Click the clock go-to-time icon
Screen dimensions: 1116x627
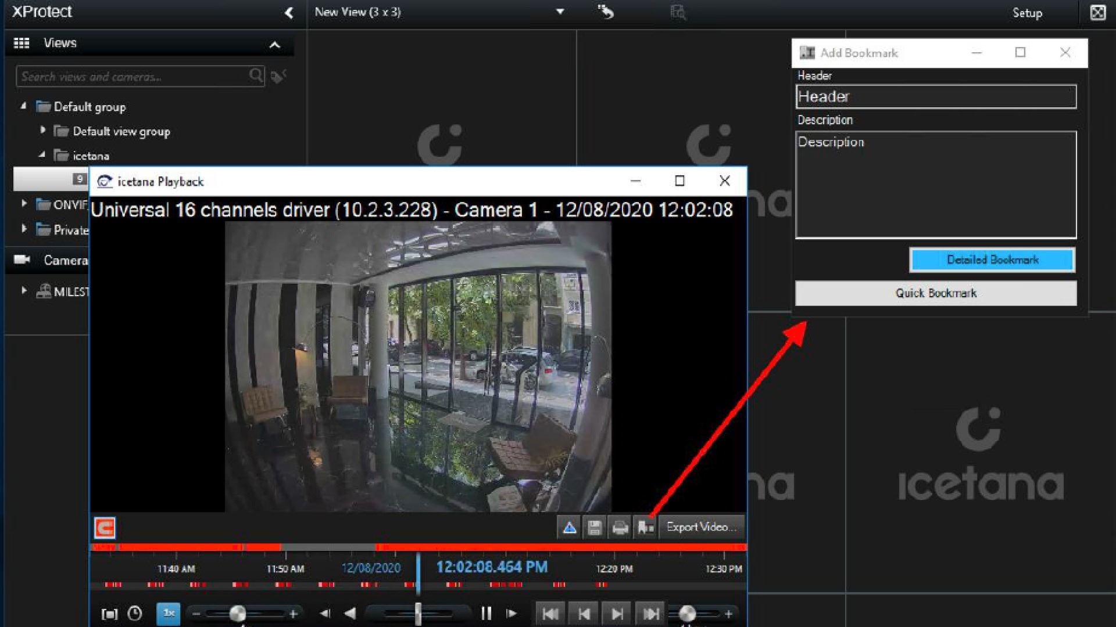click(x=135, y=614)
